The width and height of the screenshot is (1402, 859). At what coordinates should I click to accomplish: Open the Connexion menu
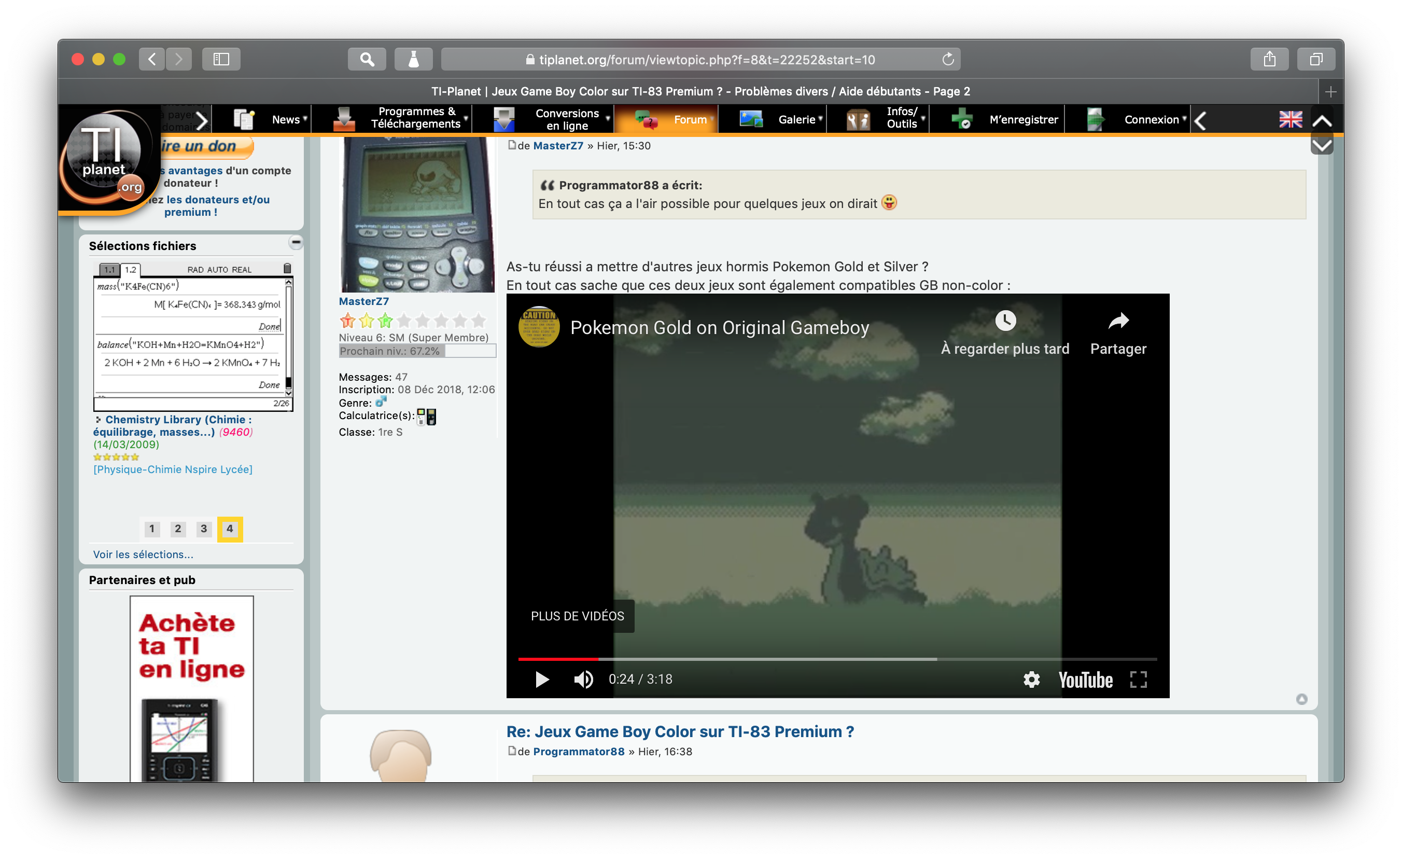tap(1152, 119)
